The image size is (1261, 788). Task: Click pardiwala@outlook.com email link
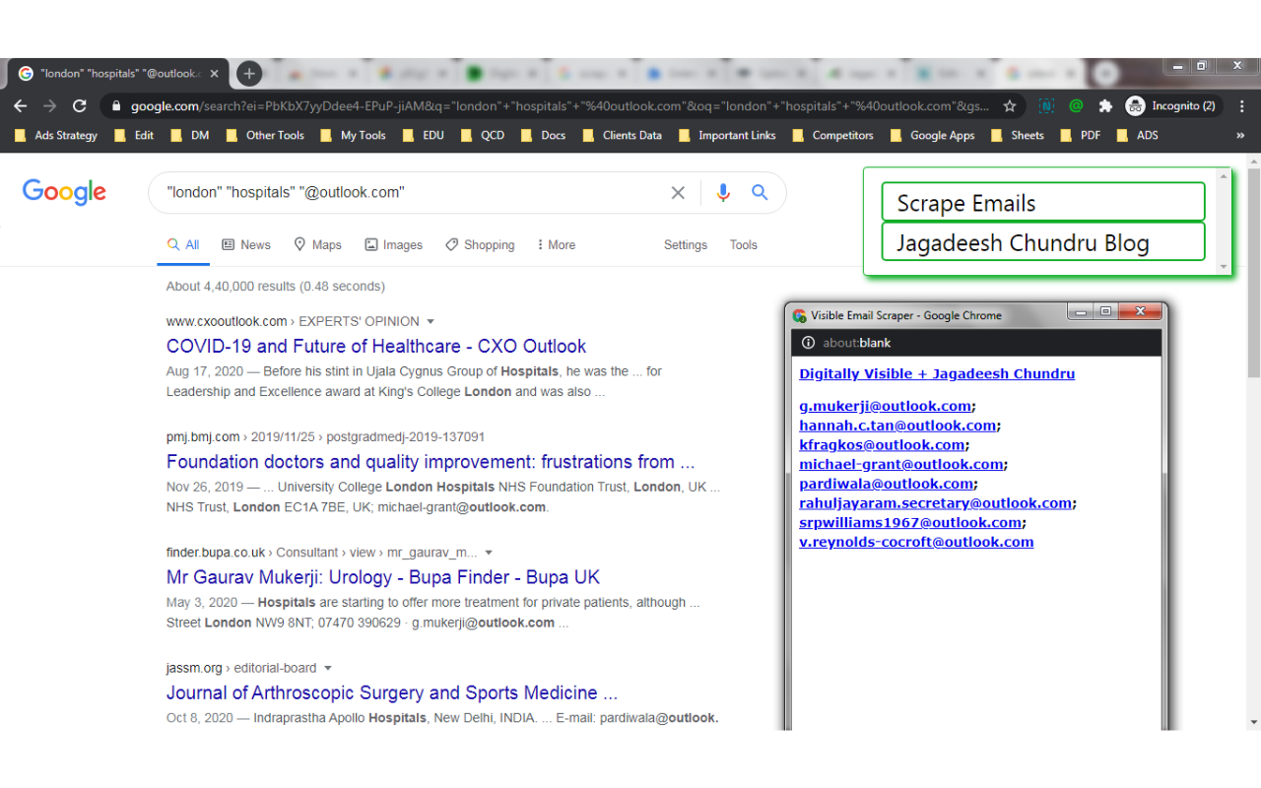[887, 484]
